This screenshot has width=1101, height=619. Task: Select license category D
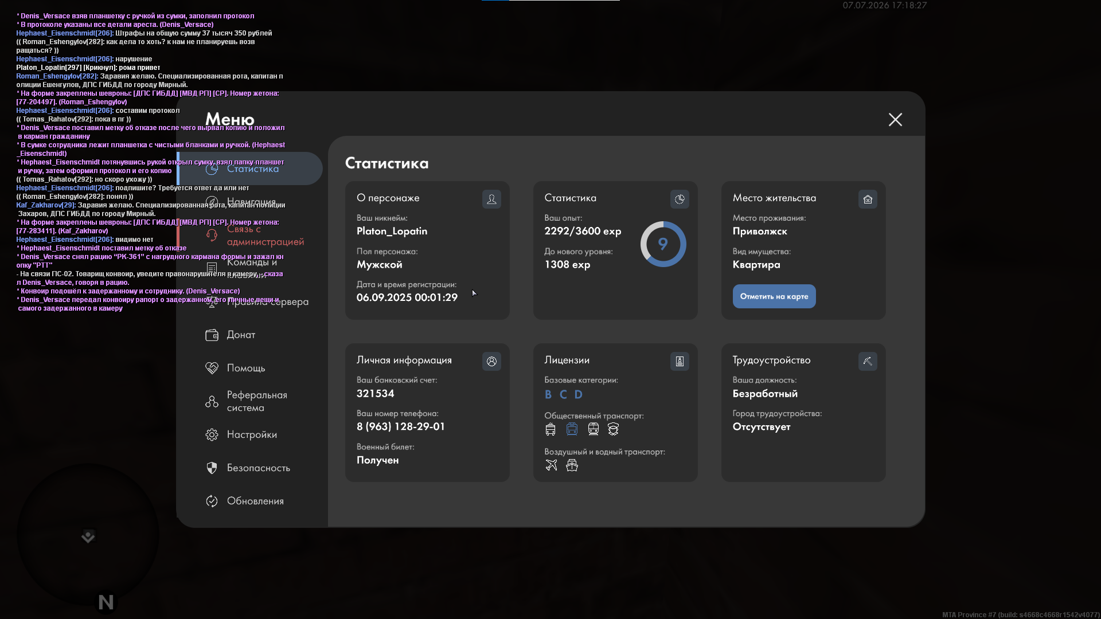(578, 394)
